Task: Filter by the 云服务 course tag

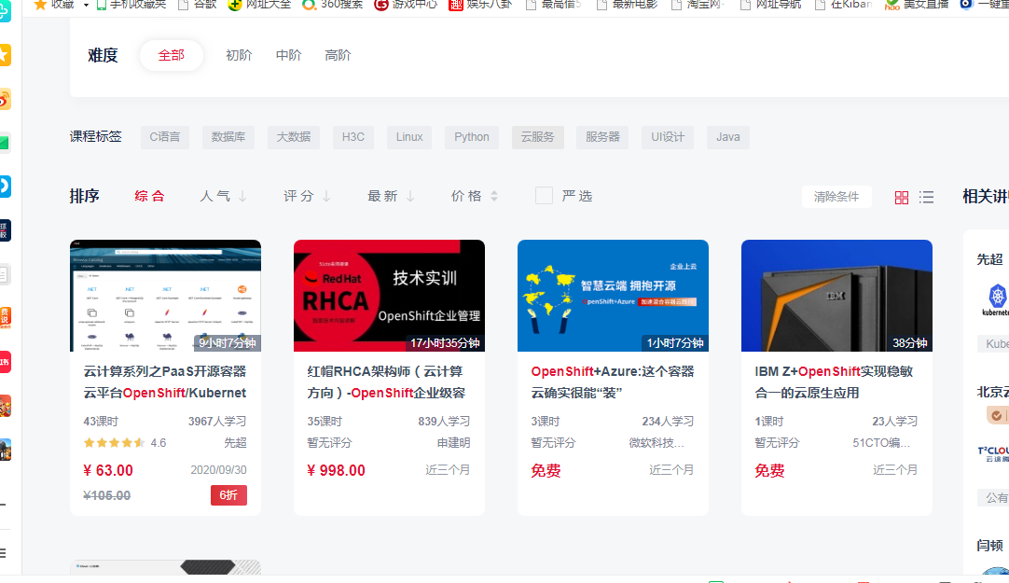Action: 538,137
